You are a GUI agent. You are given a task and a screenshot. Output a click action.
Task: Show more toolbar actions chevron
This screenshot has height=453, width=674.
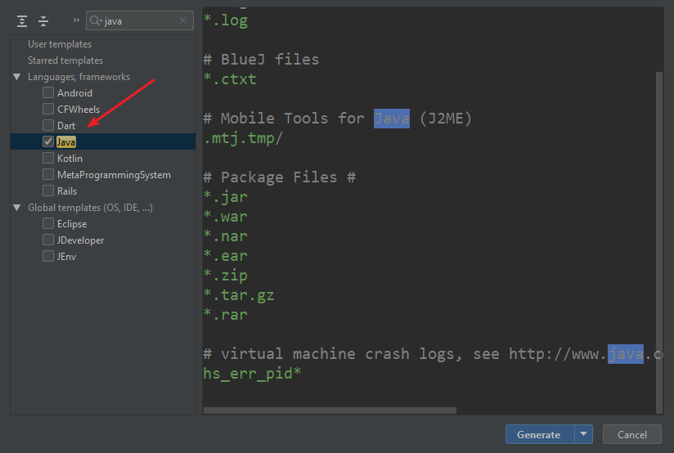76,20
